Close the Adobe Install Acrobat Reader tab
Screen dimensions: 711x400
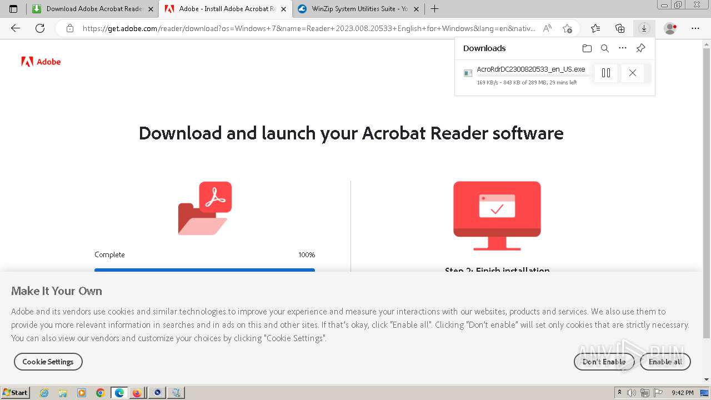point(284,9)
